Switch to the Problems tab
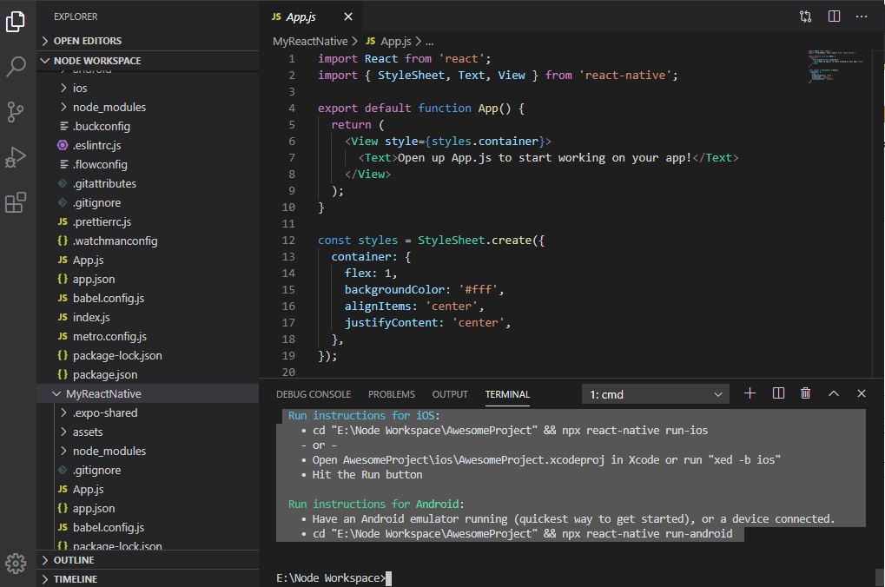This screenshot has width=885, height=587. coord(391,394)
